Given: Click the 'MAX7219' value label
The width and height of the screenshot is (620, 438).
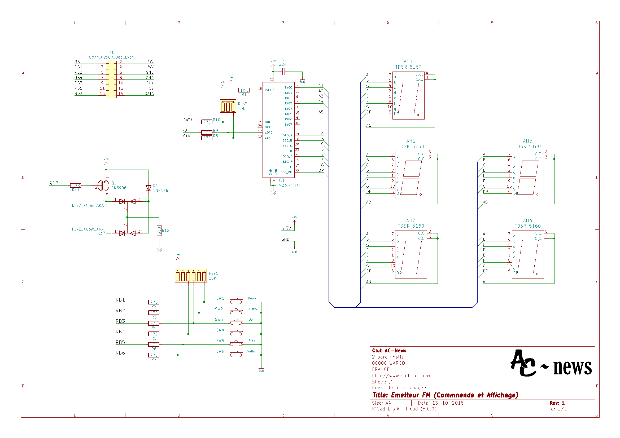Looking at the screenshot, I should click(x=289, y=186).
